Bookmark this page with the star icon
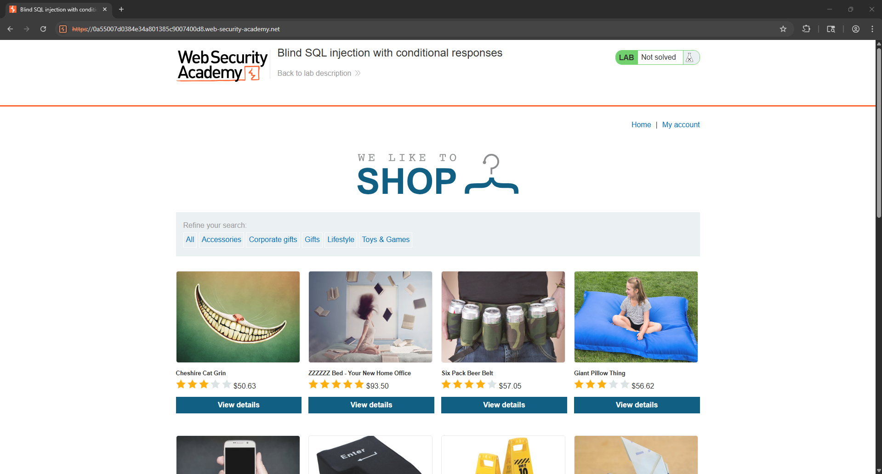 click(783, 29)
